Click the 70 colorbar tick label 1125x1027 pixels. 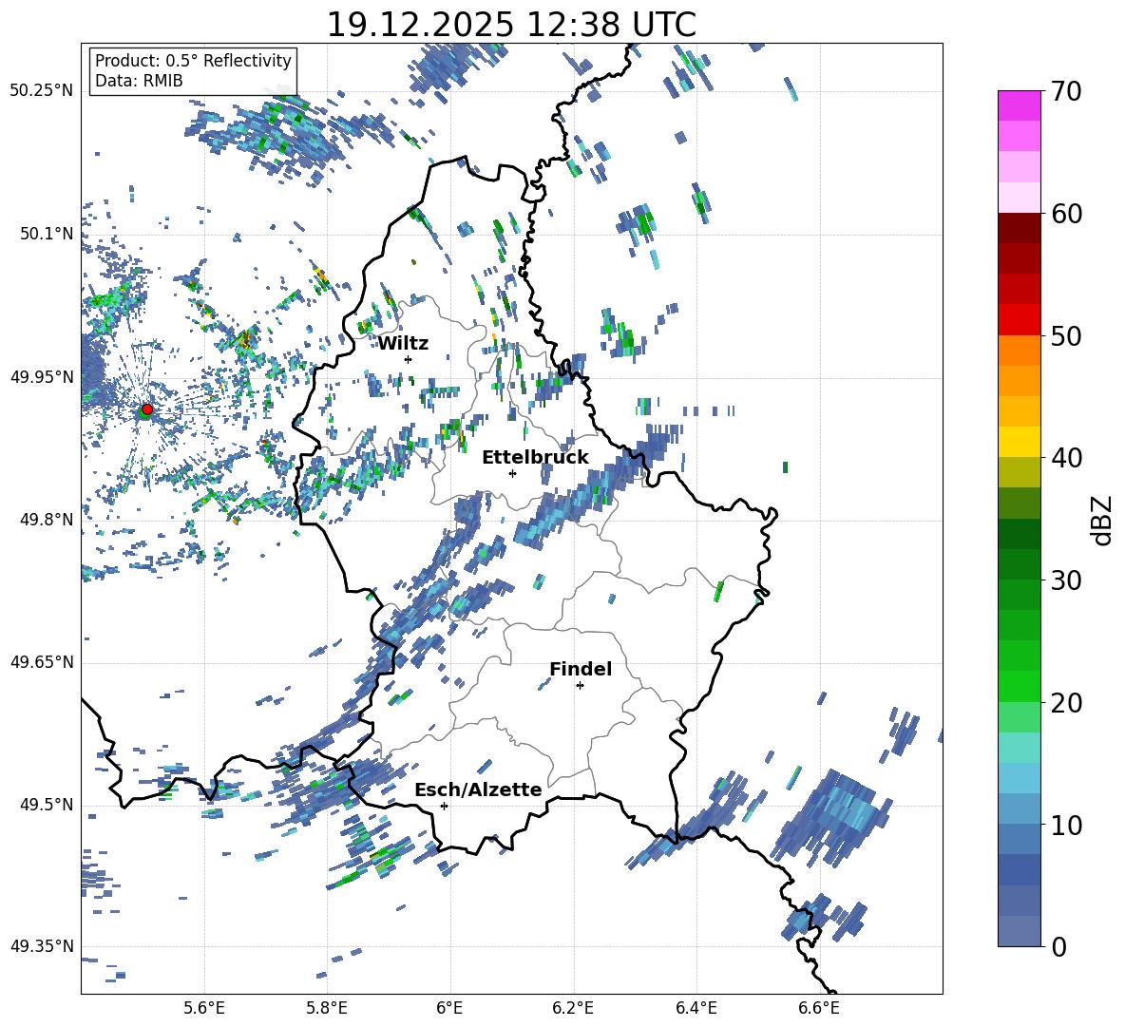[x=1067, y=92]
